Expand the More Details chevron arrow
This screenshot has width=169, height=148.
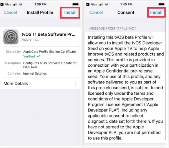tap(75, 84)
